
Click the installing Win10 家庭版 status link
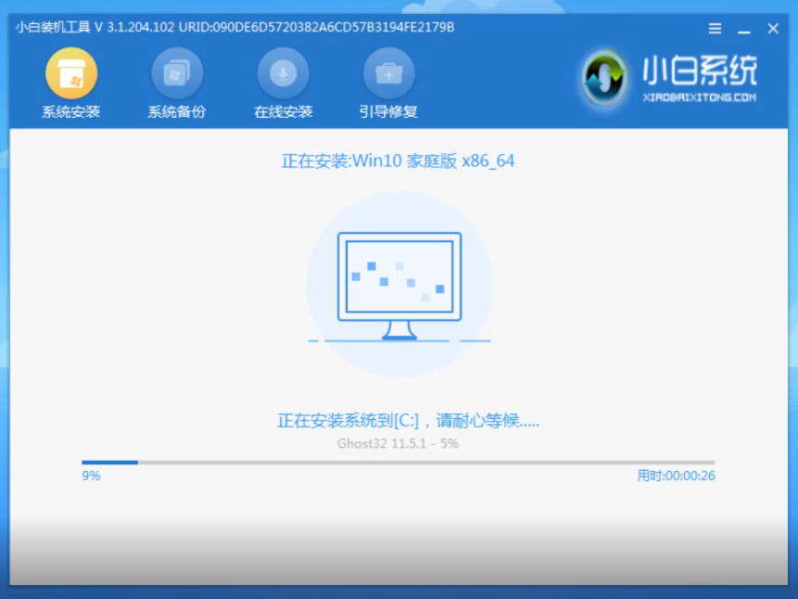click(399, 160)
